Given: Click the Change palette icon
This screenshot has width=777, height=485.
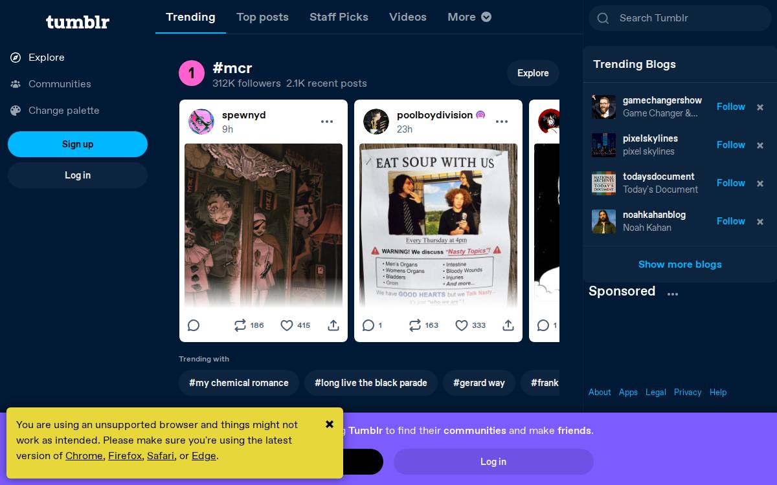Looking at the screenshot, I should (16, 111).
